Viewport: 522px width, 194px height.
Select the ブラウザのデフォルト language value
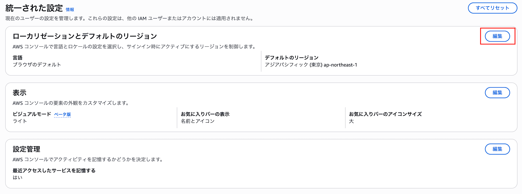click(37, 65)
